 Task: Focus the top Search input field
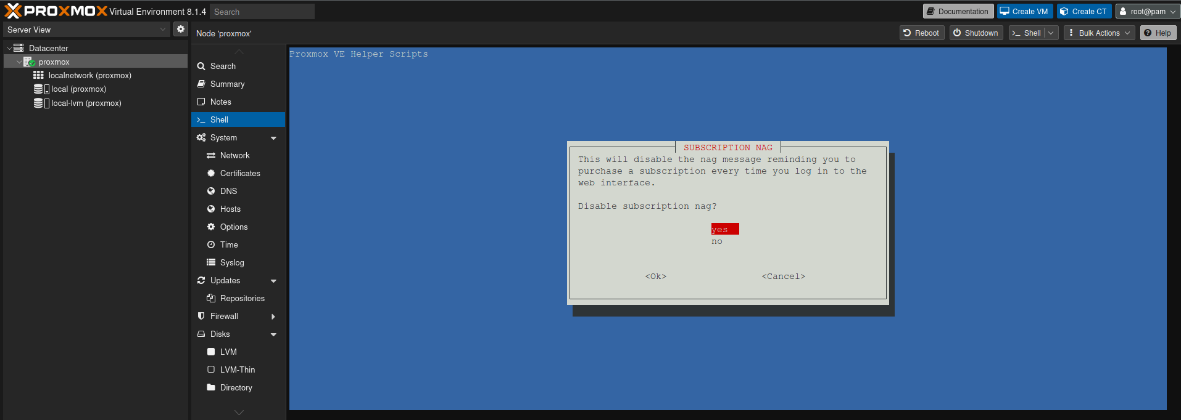262,12
